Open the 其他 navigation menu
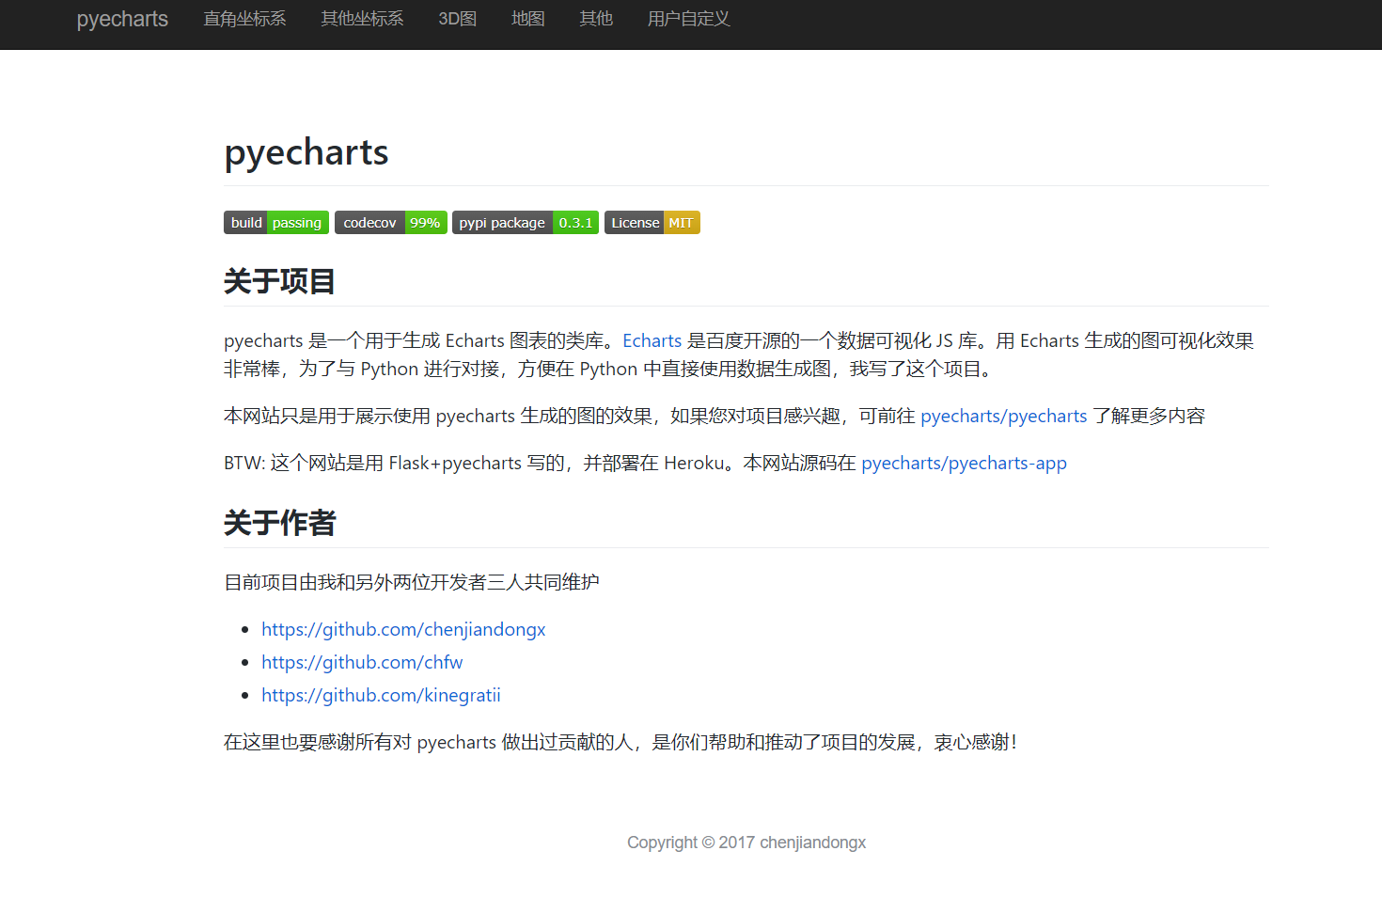Viewport: 1382px width, 914px height. (x=596, y=19)
